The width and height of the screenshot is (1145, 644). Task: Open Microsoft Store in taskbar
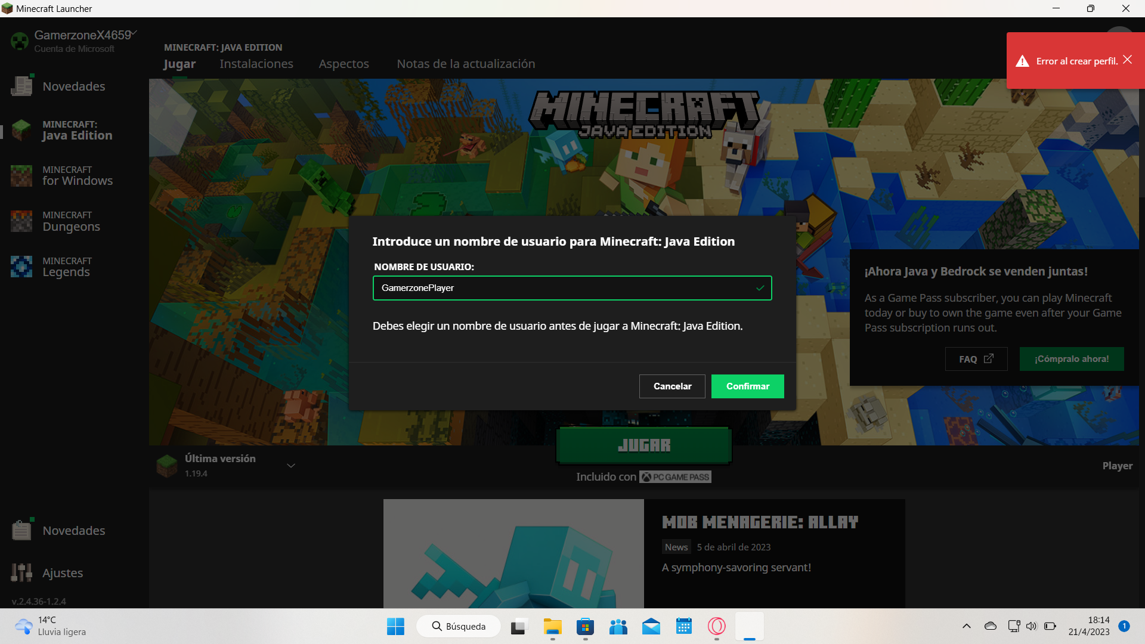tap(585, 627)
